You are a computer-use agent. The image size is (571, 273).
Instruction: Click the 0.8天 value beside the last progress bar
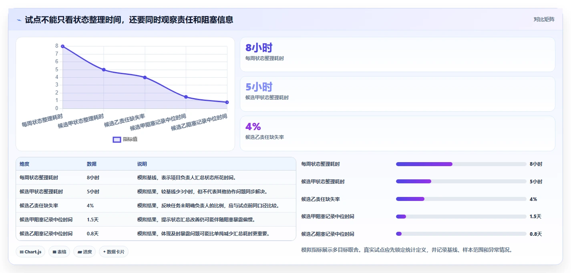click(x=535, y=234)
